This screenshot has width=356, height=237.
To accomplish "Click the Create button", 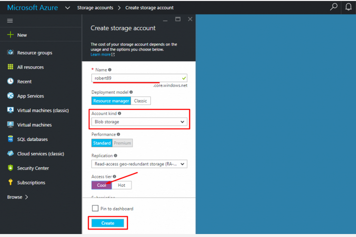I will (x=108, y=223).
